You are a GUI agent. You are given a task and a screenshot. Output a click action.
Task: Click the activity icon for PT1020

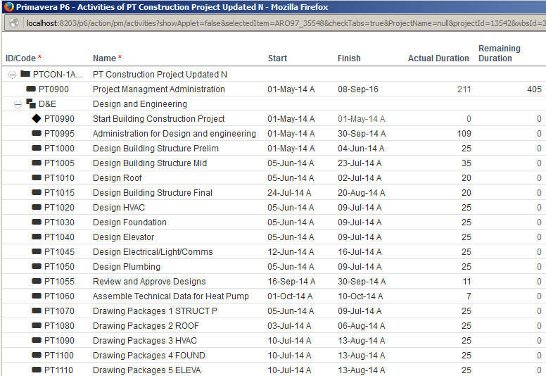point(37,207)
